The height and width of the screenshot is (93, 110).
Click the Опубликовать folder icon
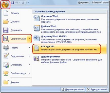(x=6, y=73)
